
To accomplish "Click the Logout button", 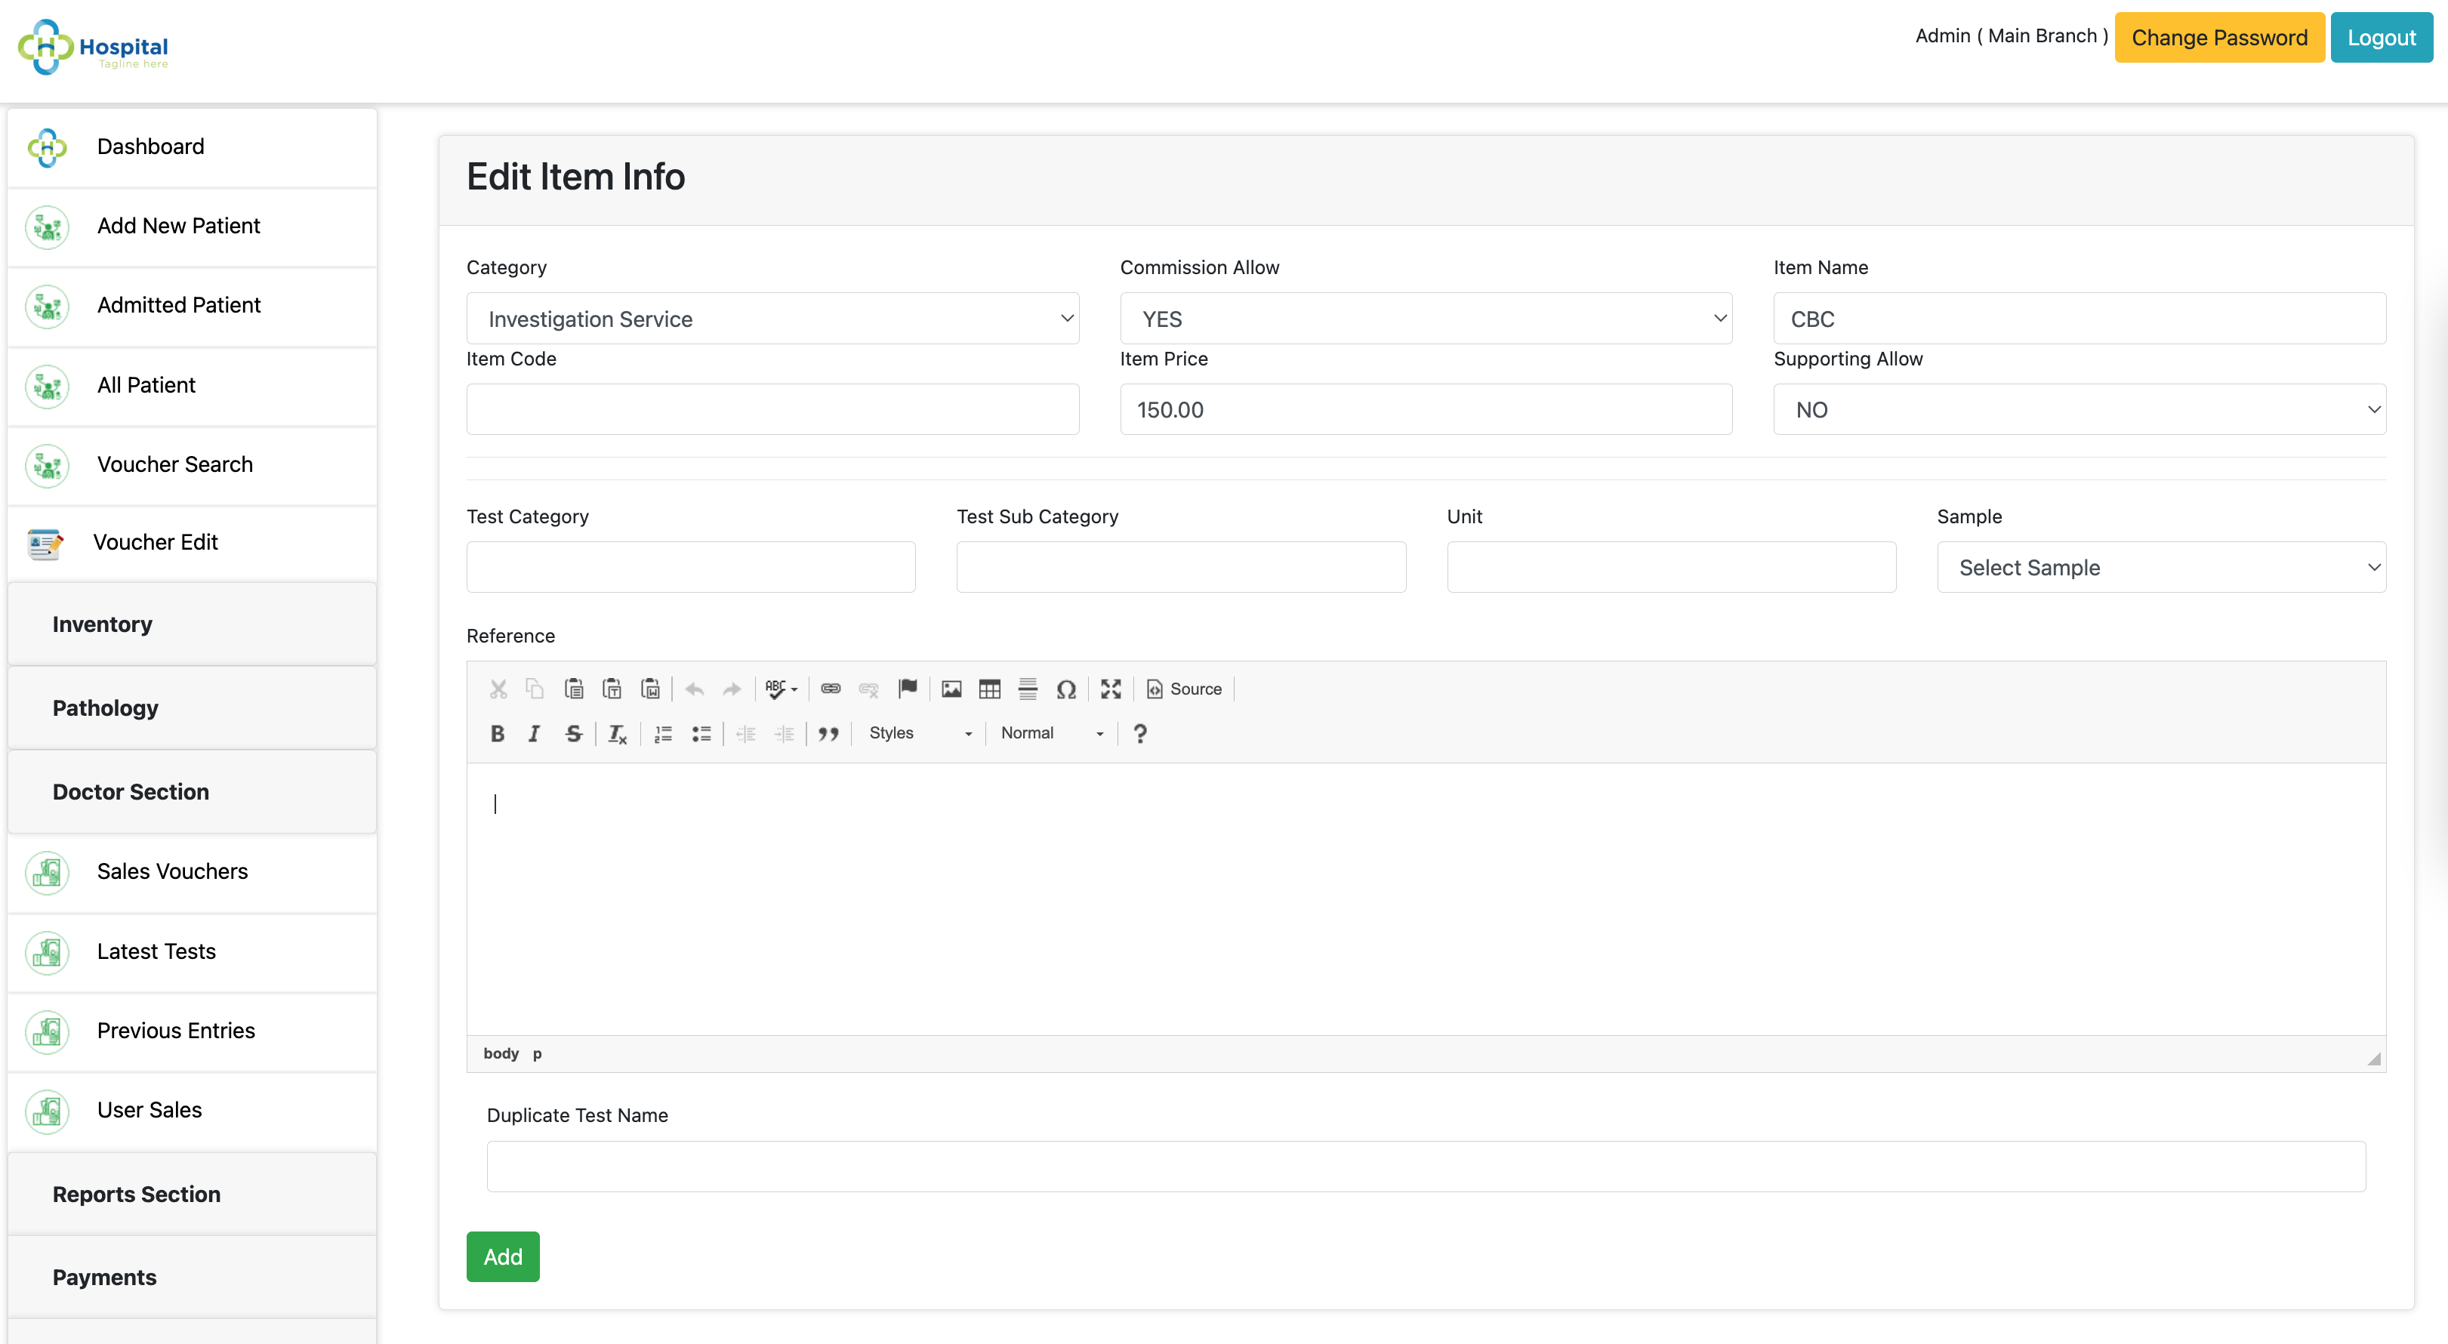I will click(2382, 37).
